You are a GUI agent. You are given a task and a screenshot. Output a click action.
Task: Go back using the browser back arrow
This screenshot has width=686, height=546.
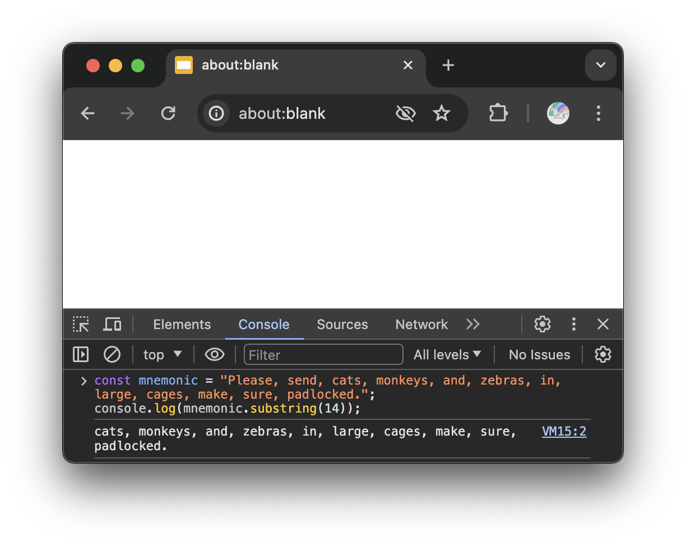pyautogui.click(x=87, y=114)
